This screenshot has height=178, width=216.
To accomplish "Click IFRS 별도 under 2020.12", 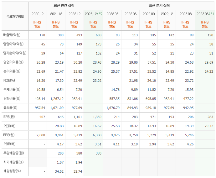I will 37,24.
